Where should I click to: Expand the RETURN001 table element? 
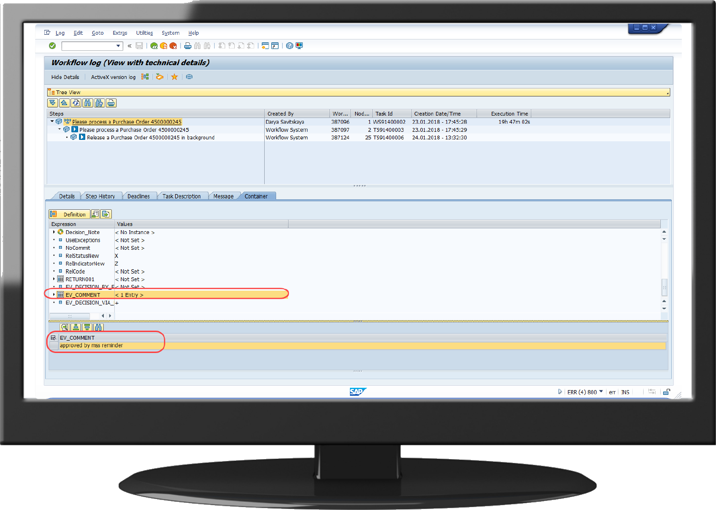pyautogui.click(x=54, y=279)
